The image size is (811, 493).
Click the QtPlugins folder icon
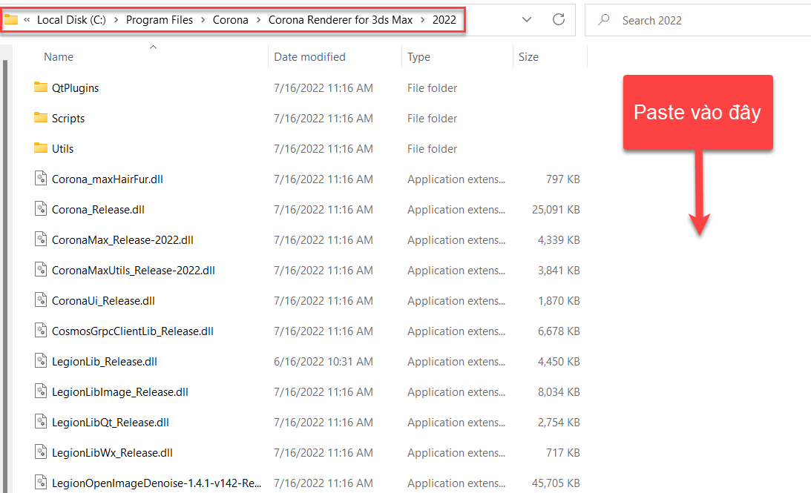[41, 87]
